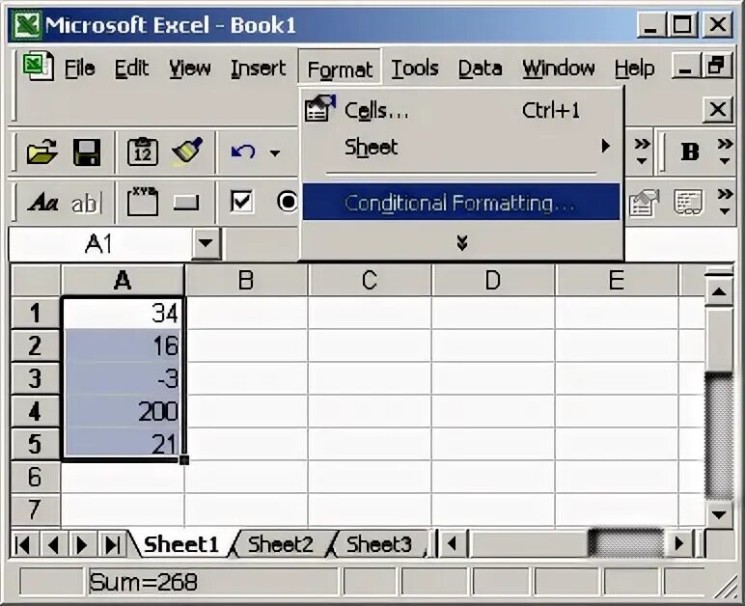
Task: Open the Name Box dropdown arrow
Action: pos(206,243)
